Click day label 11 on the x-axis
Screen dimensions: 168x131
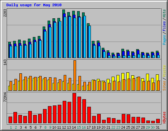point(59,127)
